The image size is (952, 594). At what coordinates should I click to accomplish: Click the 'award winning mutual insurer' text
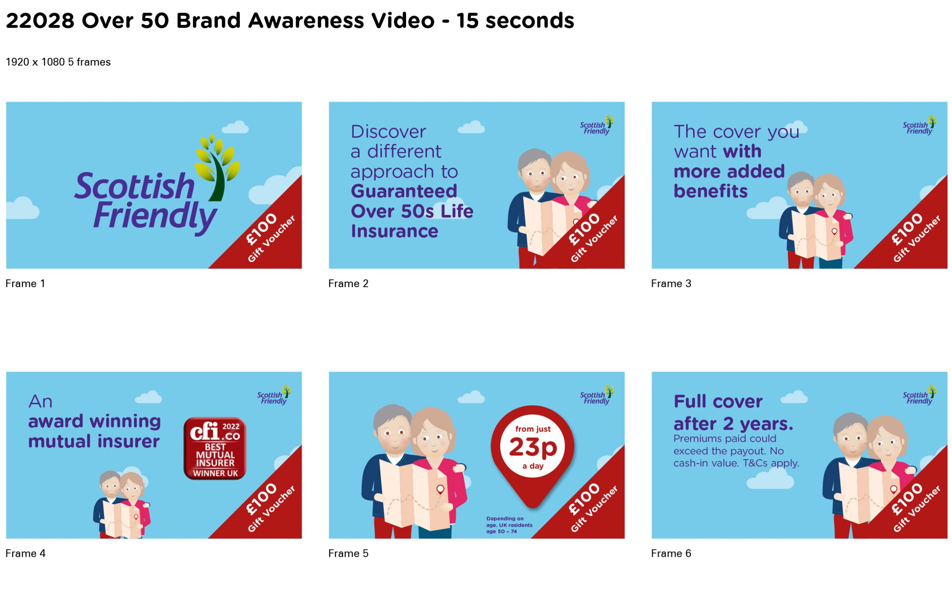pos(94,431)
